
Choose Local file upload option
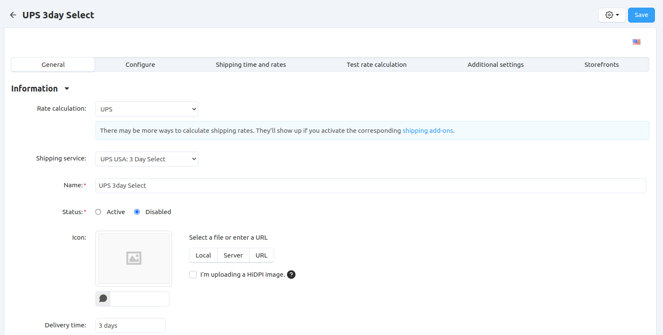point(204,255)
